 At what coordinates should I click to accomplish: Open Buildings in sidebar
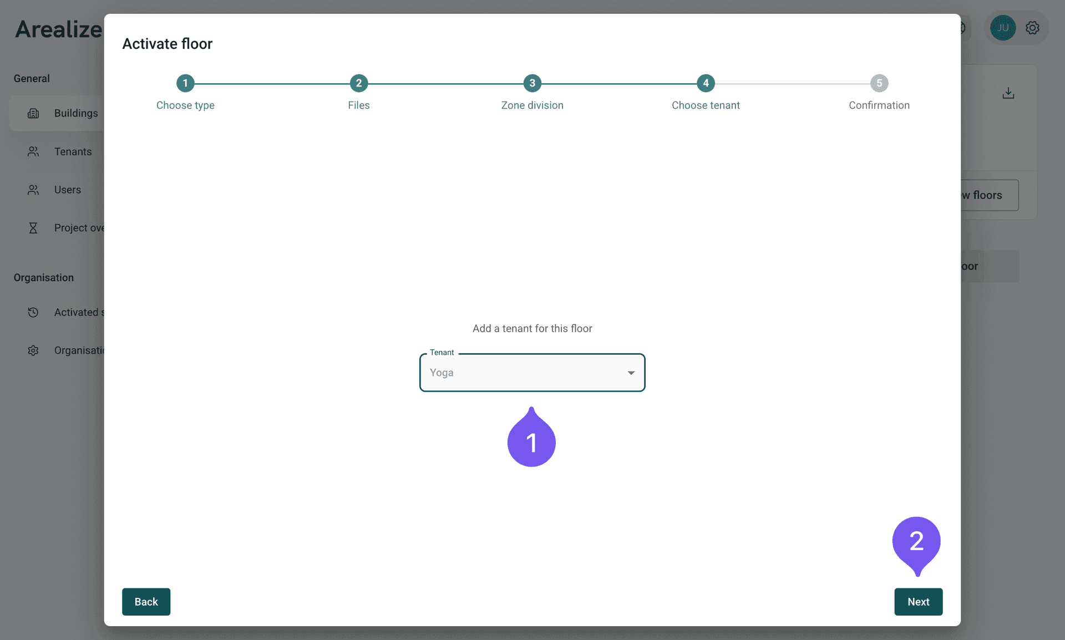pos(57,113)
